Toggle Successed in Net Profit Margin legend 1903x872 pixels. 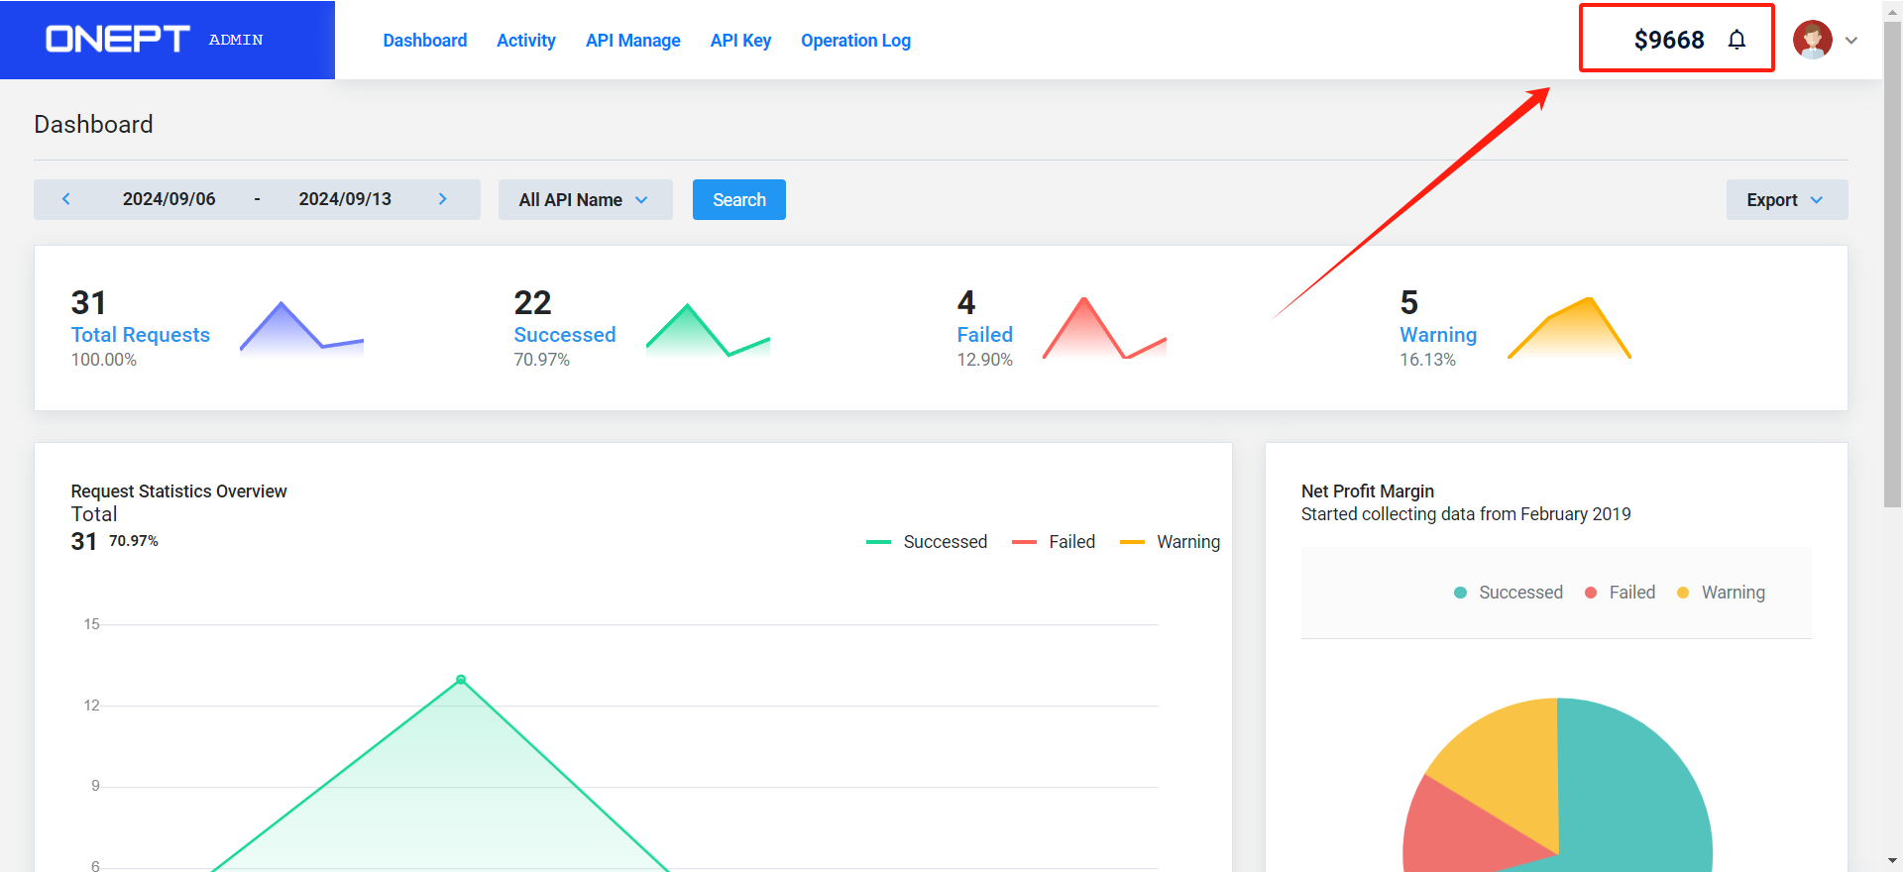(x=1509, y=593)
